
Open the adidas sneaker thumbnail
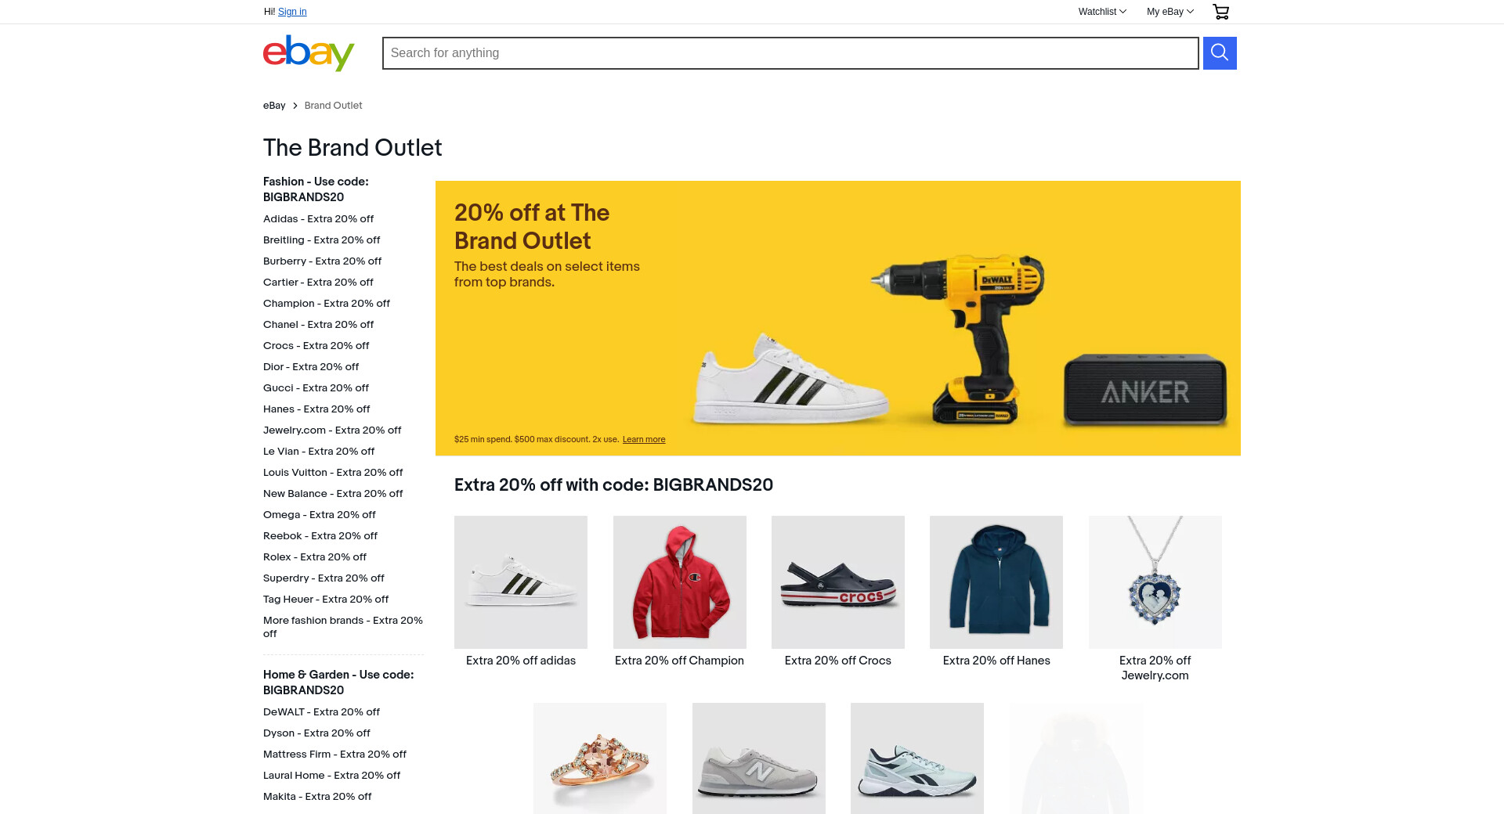pyautogui.click(x=521, y=582)
